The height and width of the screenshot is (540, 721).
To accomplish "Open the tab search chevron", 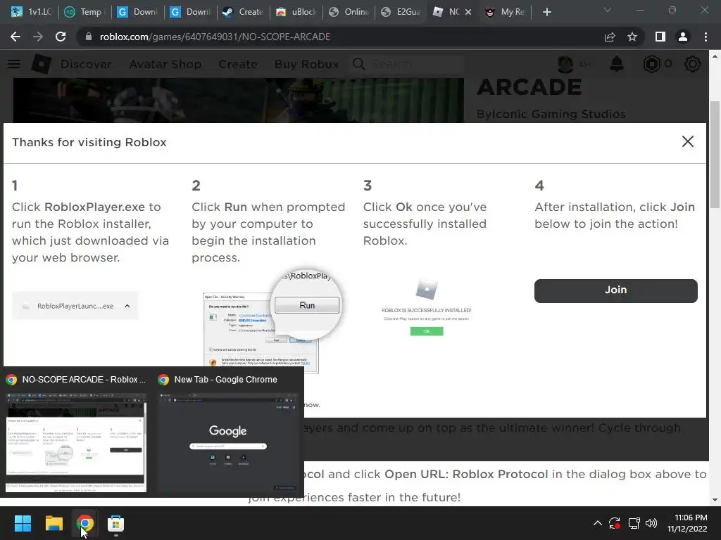I will [x=608, y=11].
